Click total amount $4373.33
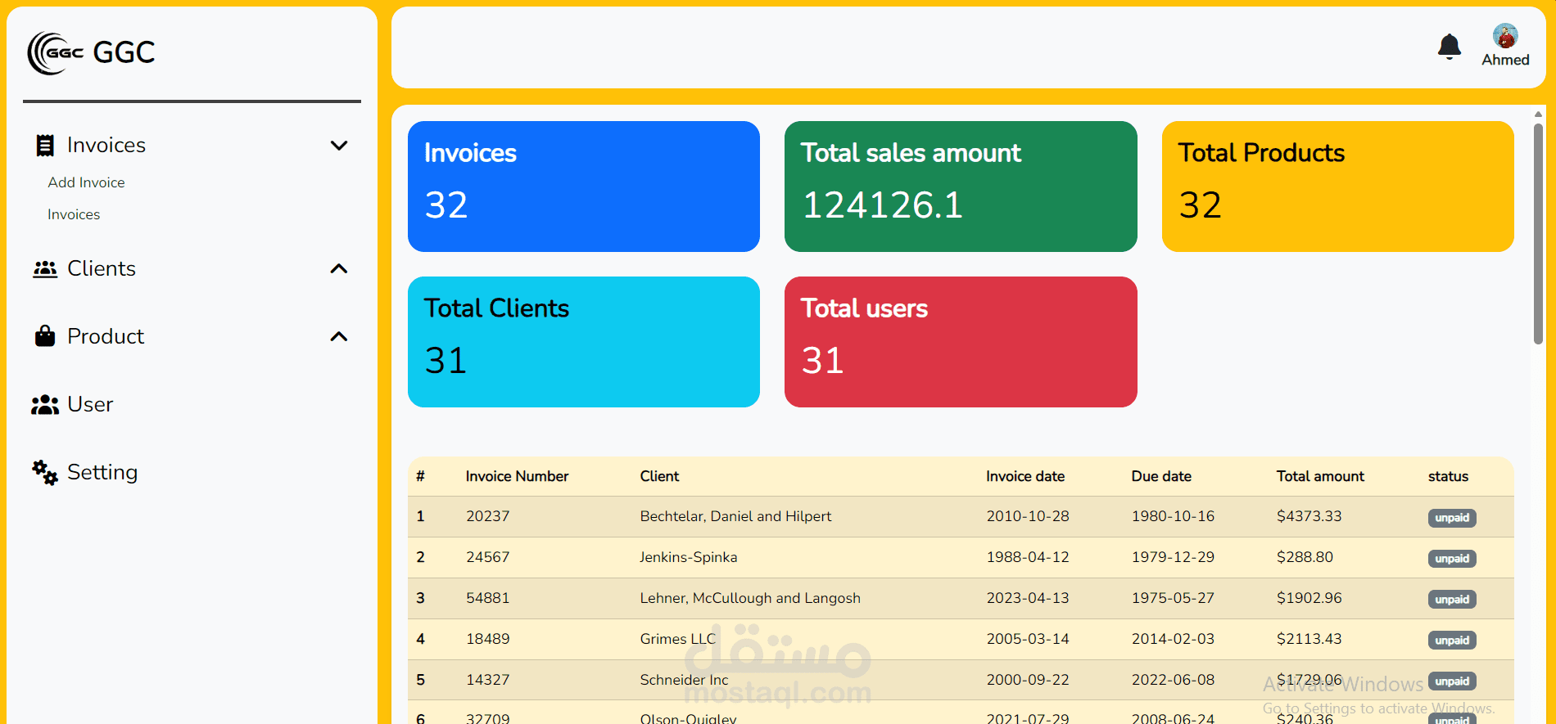The width and height of the screenshot is (1556, 724). (1309, 516)
